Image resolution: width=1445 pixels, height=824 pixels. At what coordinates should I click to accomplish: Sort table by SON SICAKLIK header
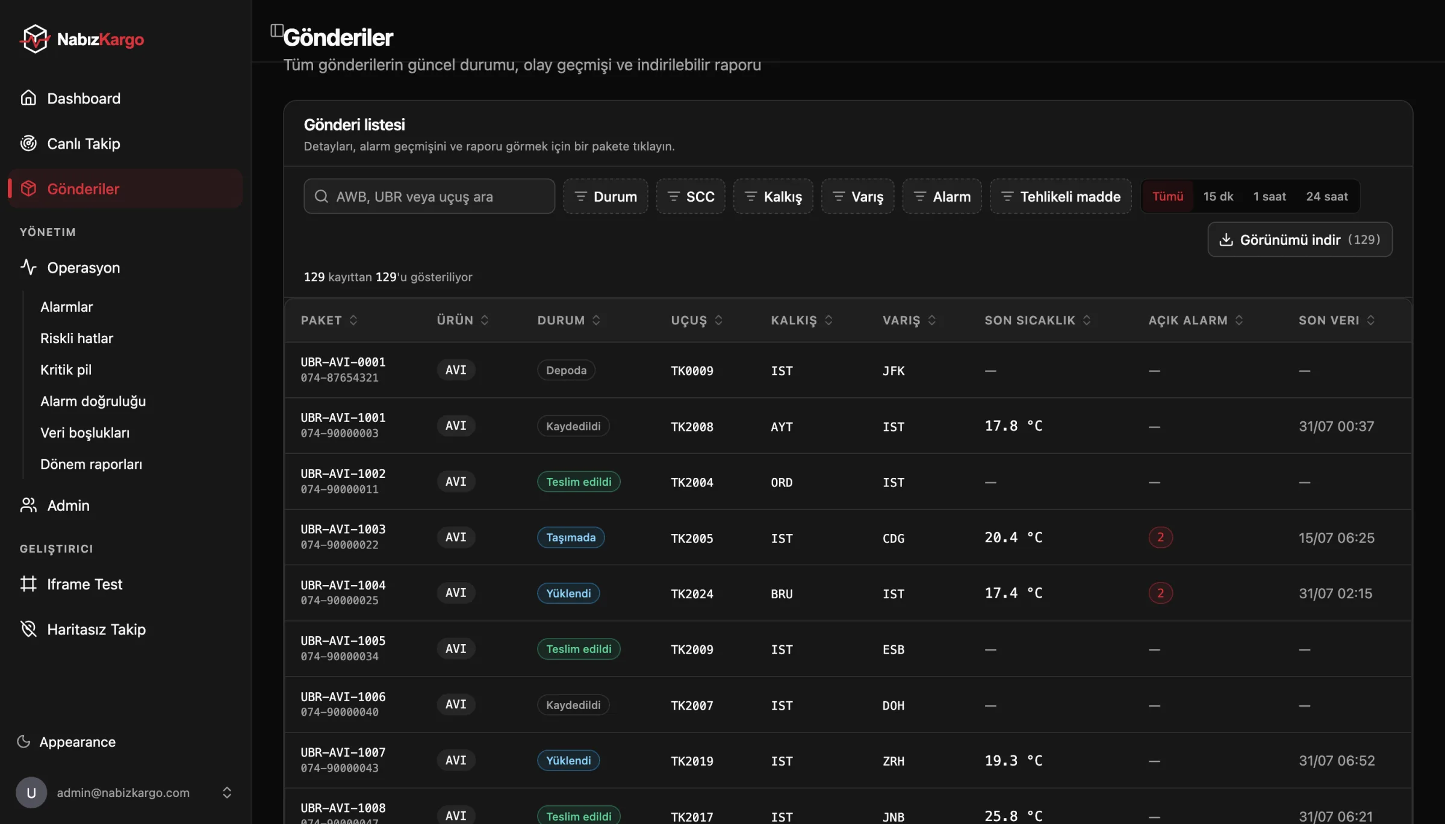[x=1037, y=320]
